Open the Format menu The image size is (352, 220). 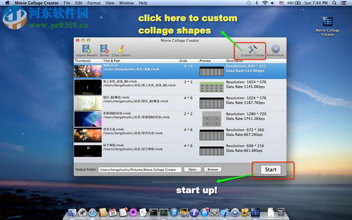(94, 3)
